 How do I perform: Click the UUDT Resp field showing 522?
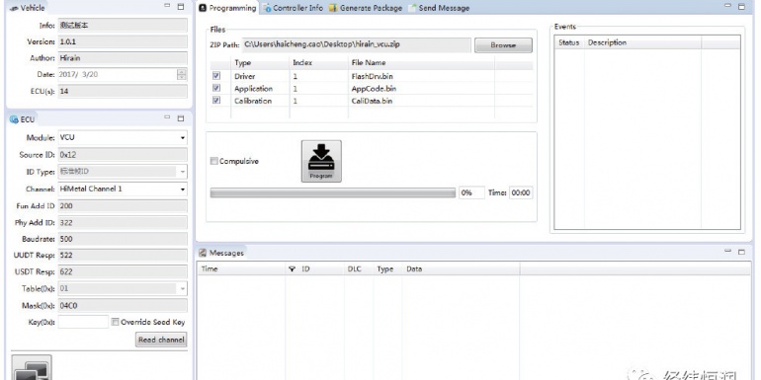[123, 256]
